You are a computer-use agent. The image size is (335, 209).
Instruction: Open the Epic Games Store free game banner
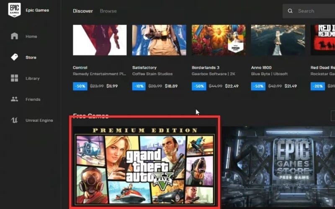click(278, 166)
